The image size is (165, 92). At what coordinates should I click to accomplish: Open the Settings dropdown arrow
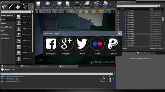(81, 5)
